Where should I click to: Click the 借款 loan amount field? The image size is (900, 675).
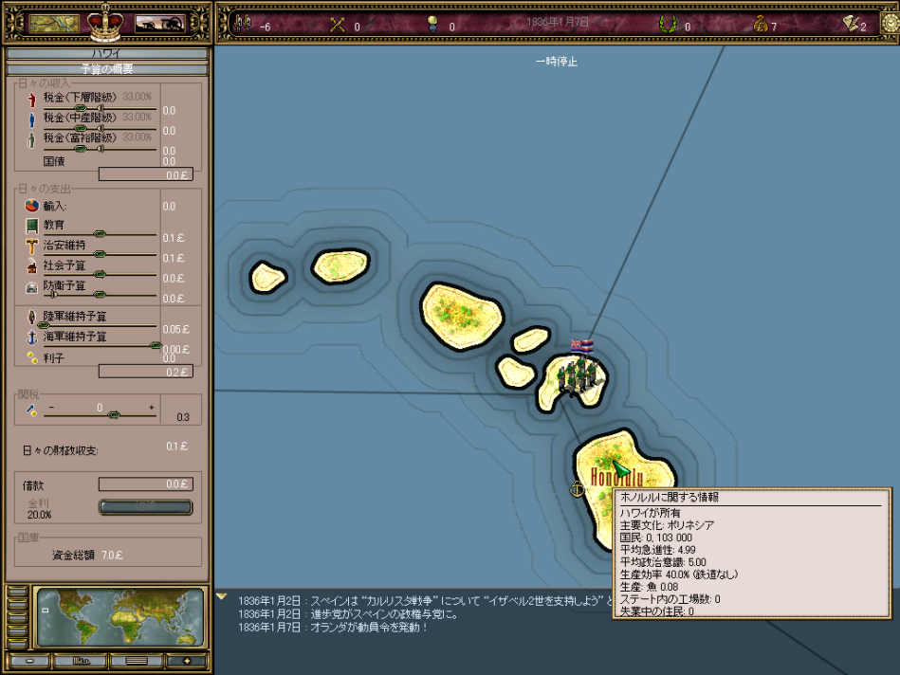point(146,483)
